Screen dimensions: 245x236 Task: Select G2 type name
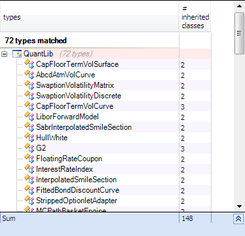tap(41, 148)
